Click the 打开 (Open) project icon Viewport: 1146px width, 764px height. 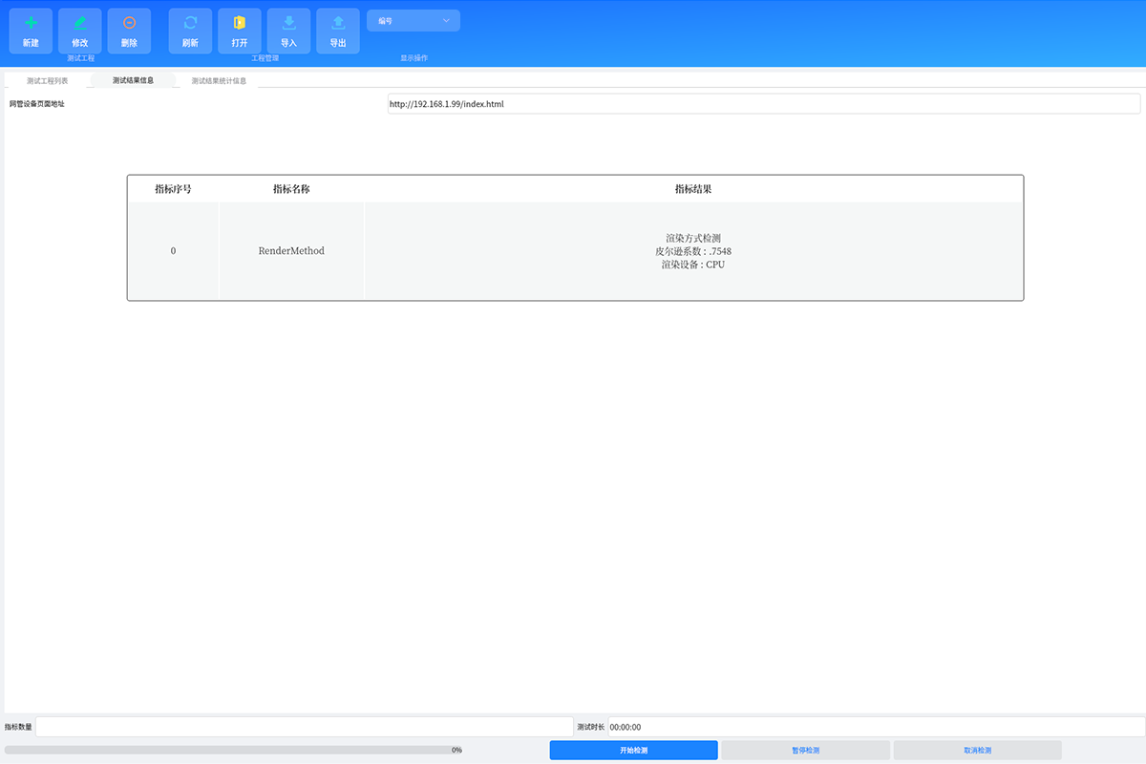click(240, 31)
